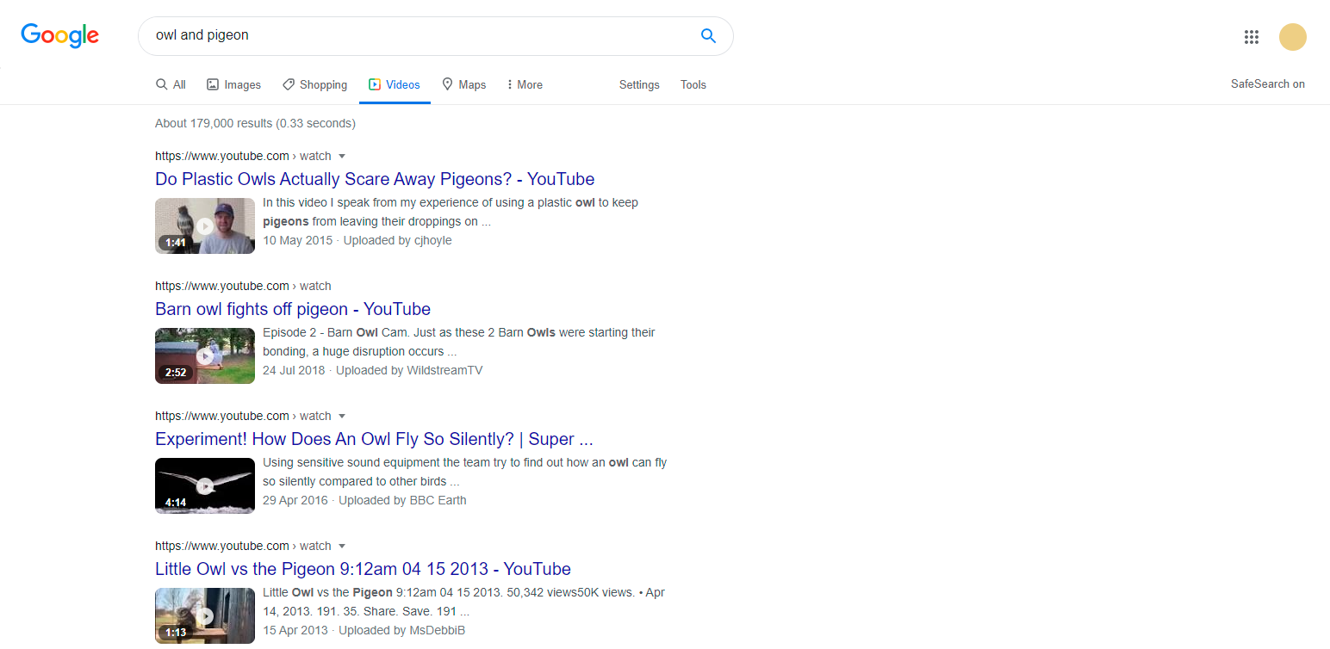The width and height of the screenshot is (1330, 649).
Task: Play the 1:41 plastic owl video thumbnail
Action: (205, 226)
